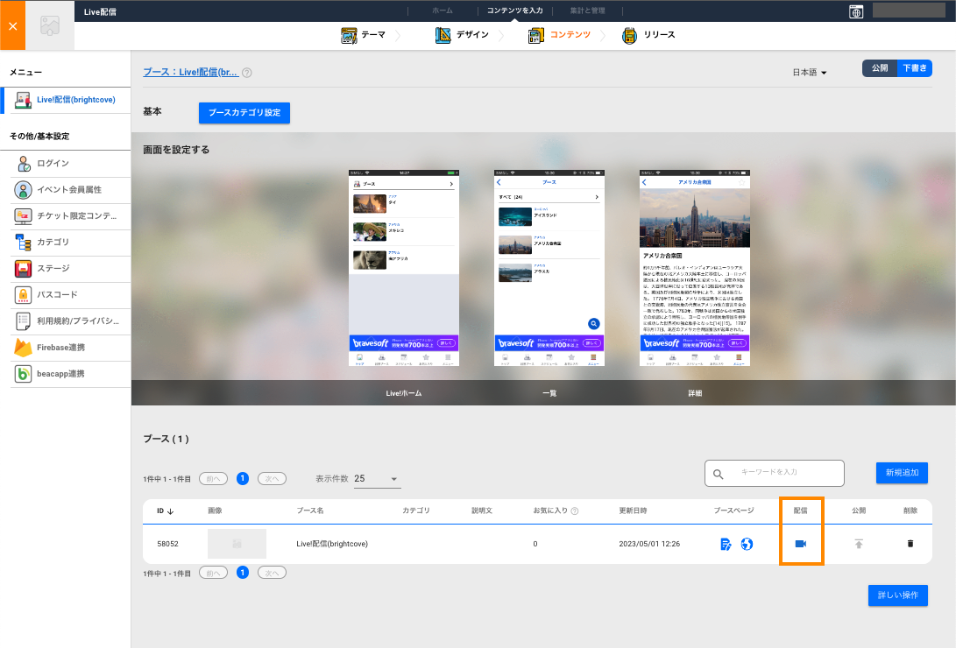
Task: Click the ブースカテゴリ設定 button
Action: (x=244, y=113)
